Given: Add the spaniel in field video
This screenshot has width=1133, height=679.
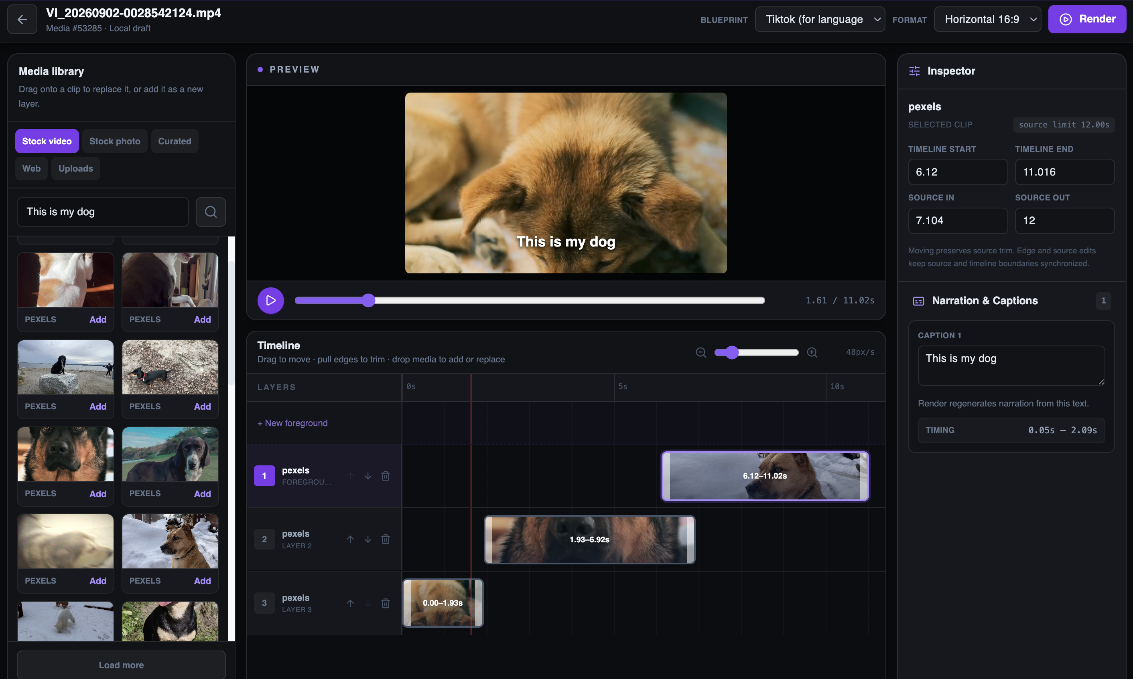Looking at the screenshot, I should pos(203,494).
